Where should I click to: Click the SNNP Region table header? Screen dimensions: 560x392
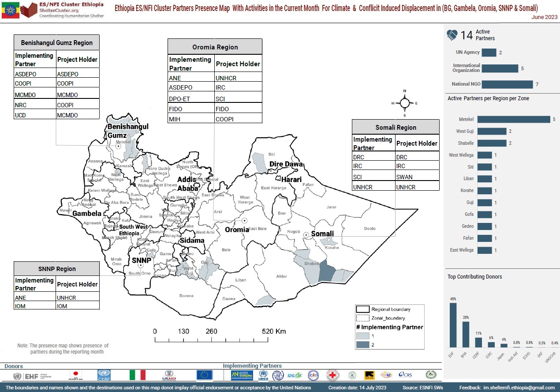(57, 268)
